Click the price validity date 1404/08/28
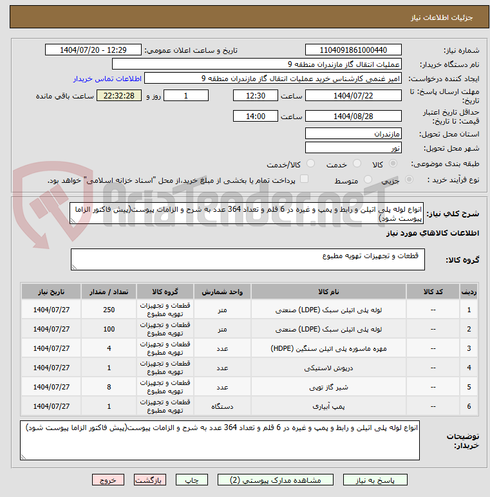 pos(353,117)
